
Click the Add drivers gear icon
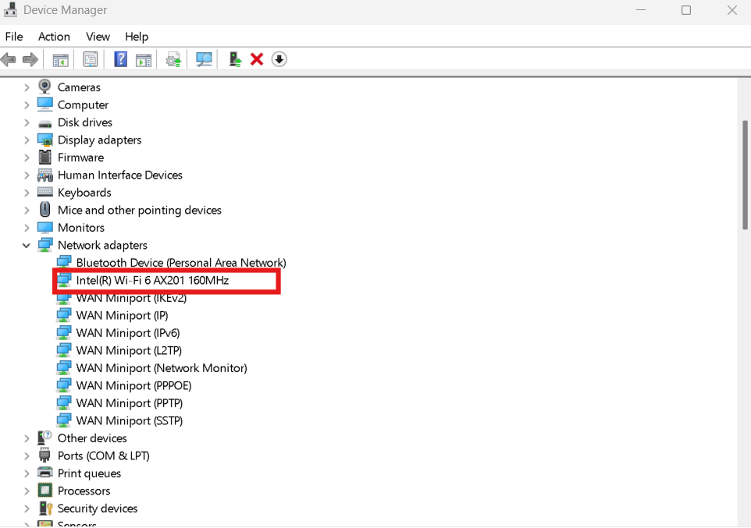pyautogui.click(x=173, y=59)
